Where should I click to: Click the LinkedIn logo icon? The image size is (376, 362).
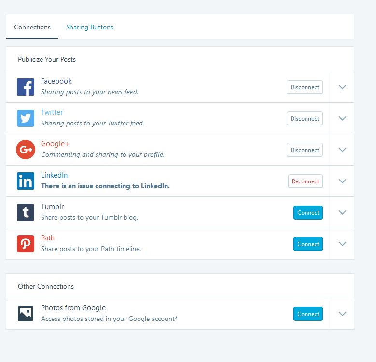tap(26, 181)
